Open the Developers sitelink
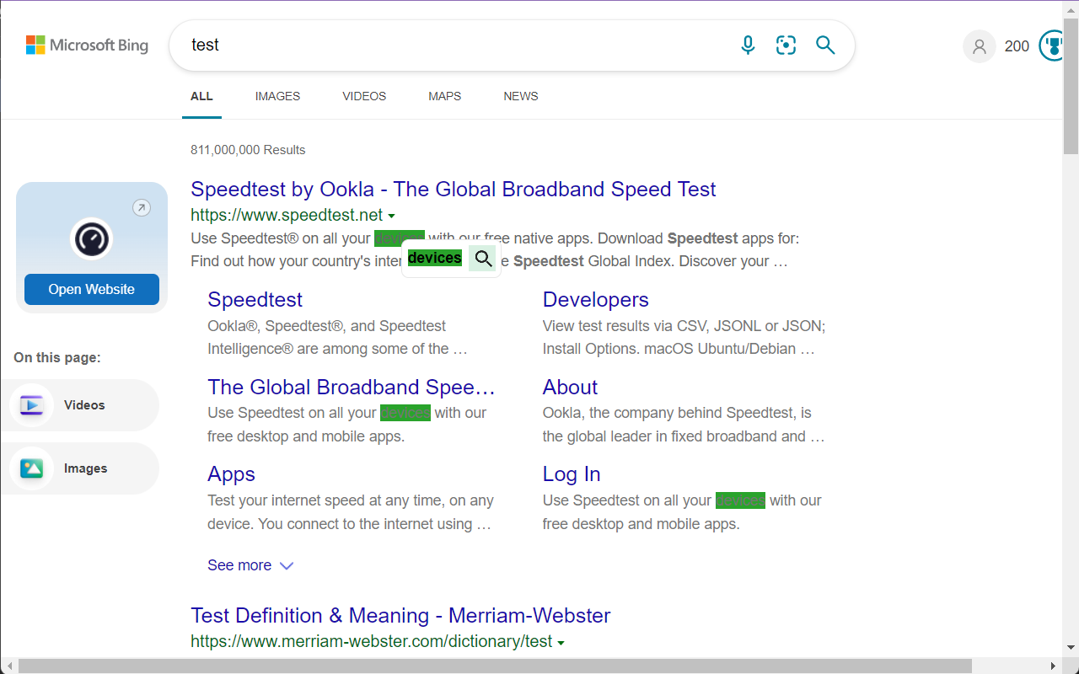Screen dimensions: 1079x674 [595, 299]
